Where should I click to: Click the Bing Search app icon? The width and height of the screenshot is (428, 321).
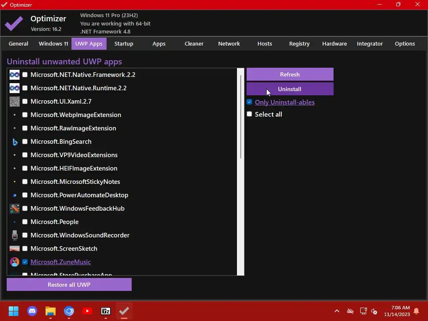pos(15,142)
